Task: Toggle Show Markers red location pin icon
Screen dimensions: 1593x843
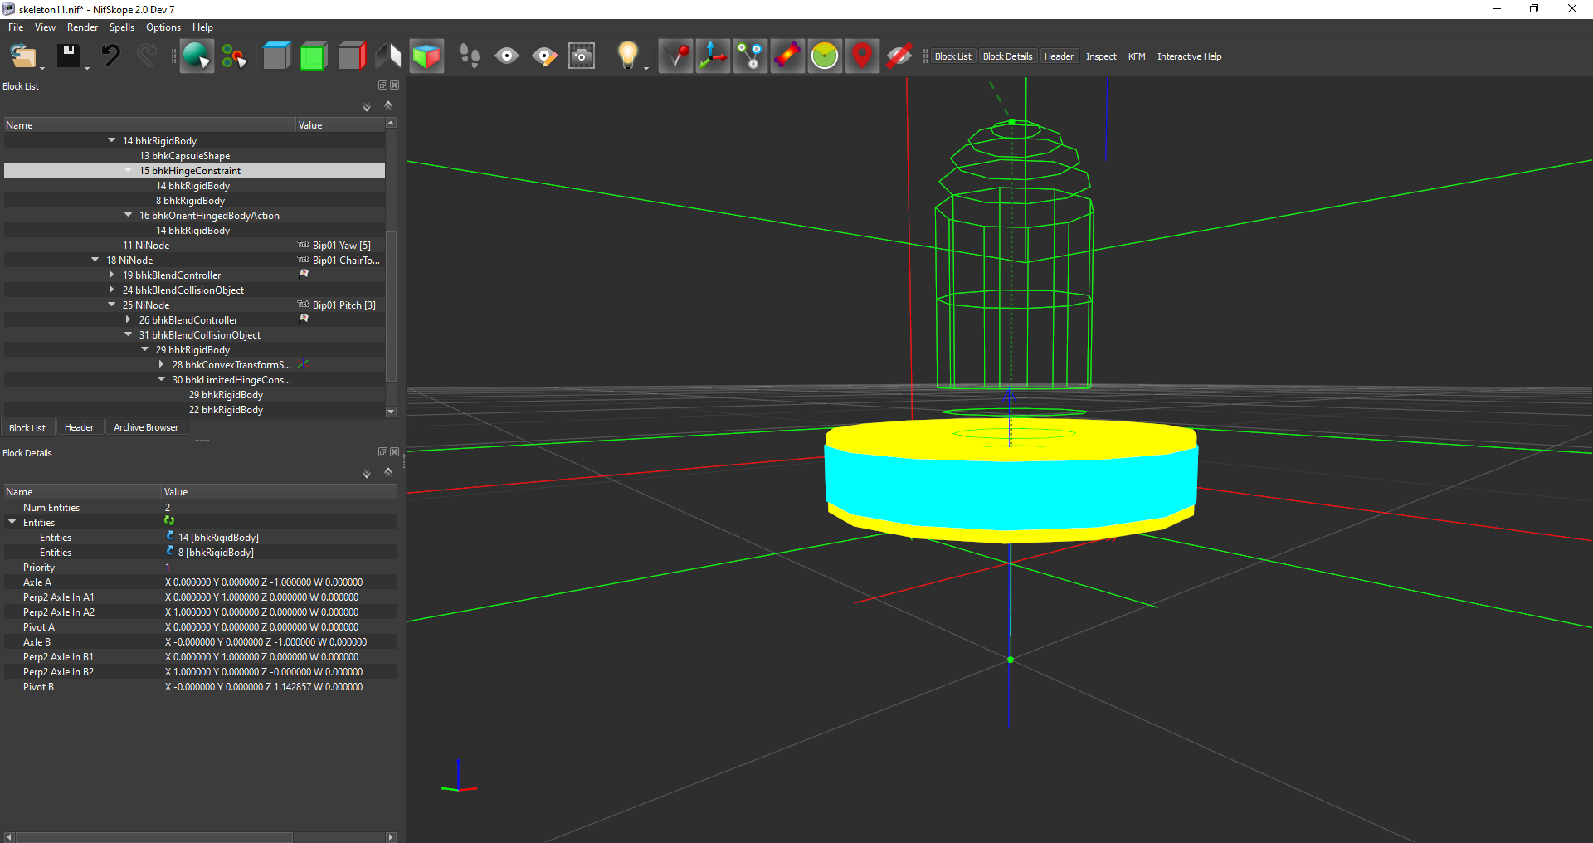Action: [x=863, y=56]
